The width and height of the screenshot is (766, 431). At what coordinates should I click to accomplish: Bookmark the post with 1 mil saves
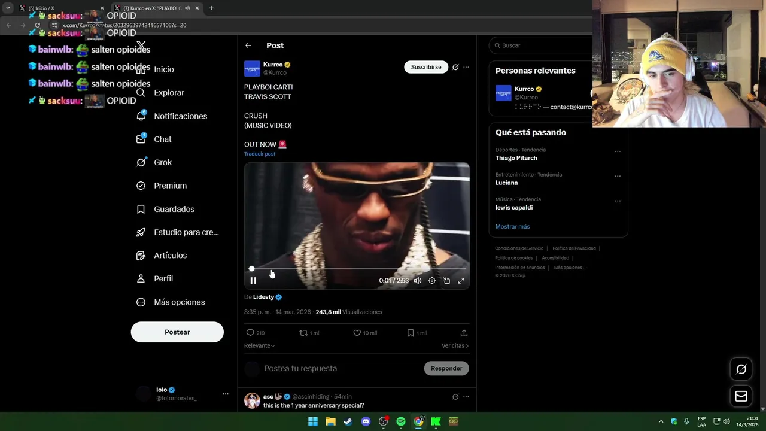click(x=417, y=333)
